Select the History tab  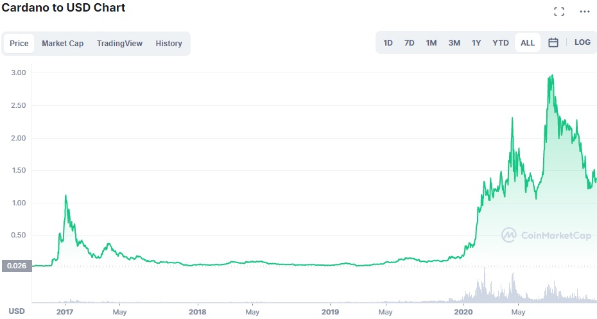[169, 44]
